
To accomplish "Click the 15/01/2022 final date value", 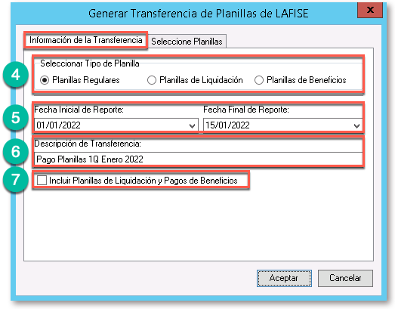I will 227,125.
